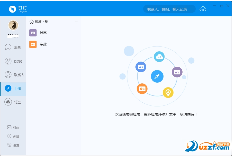Click the profile avatar picture
This screenshot has height=156, width=232.
[x=13, y=25]
